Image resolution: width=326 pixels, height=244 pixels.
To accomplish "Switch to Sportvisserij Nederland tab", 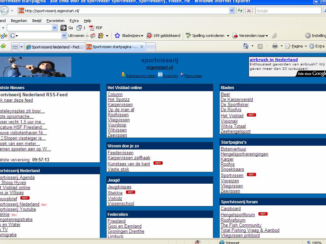I will tap(54, 47).
